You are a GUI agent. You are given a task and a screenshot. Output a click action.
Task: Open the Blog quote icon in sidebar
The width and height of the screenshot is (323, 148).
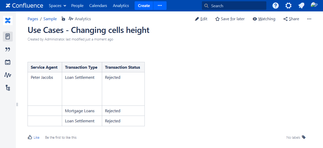pyautogui.click(x=8, y=50)
